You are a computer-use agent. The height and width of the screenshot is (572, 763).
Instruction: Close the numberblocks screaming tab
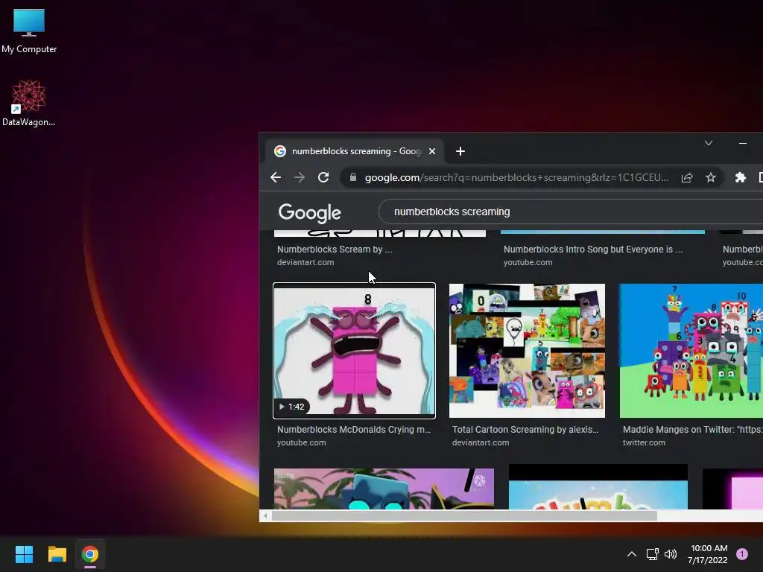tap(431, 151)
